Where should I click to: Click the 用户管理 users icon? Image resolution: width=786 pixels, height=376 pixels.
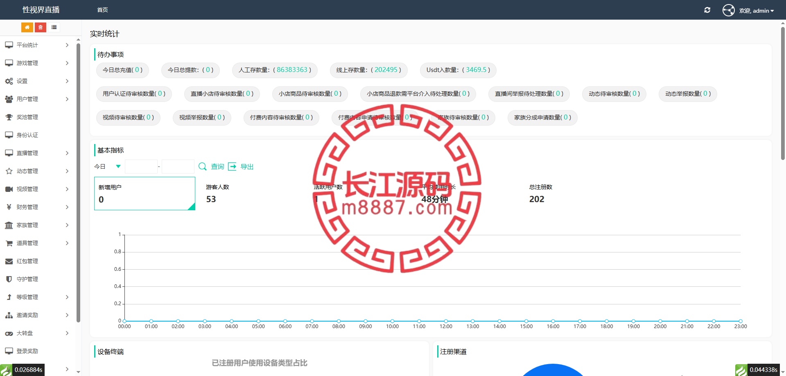tap(9, 99)
